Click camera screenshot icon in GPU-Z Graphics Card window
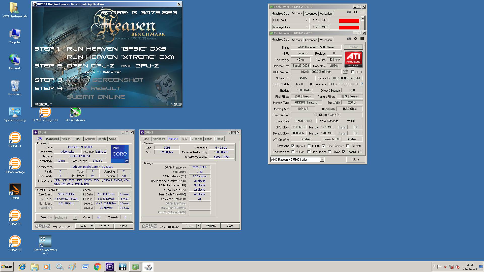Viewport: 484px width, 272px height. pos(349,39)
